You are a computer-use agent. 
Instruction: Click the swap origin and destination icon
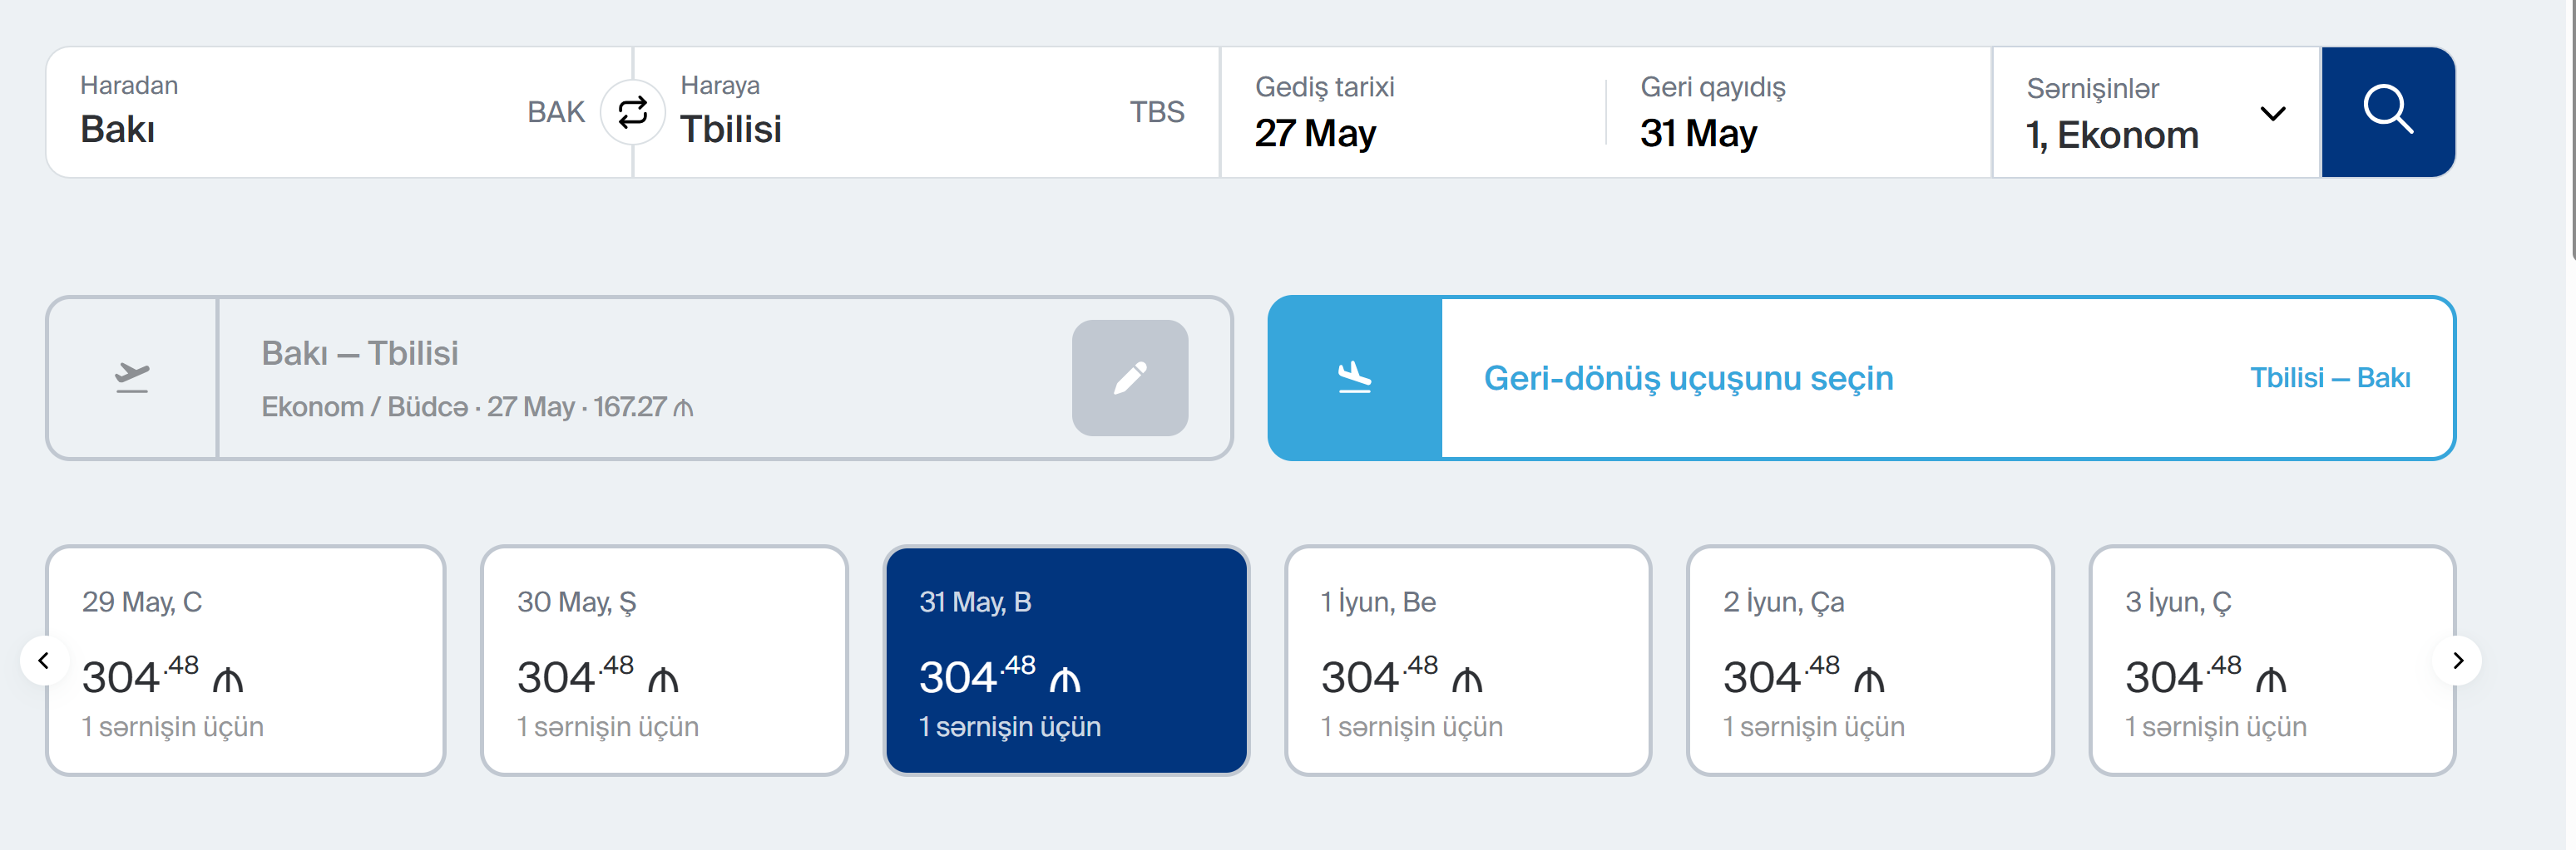click(632, 112)
